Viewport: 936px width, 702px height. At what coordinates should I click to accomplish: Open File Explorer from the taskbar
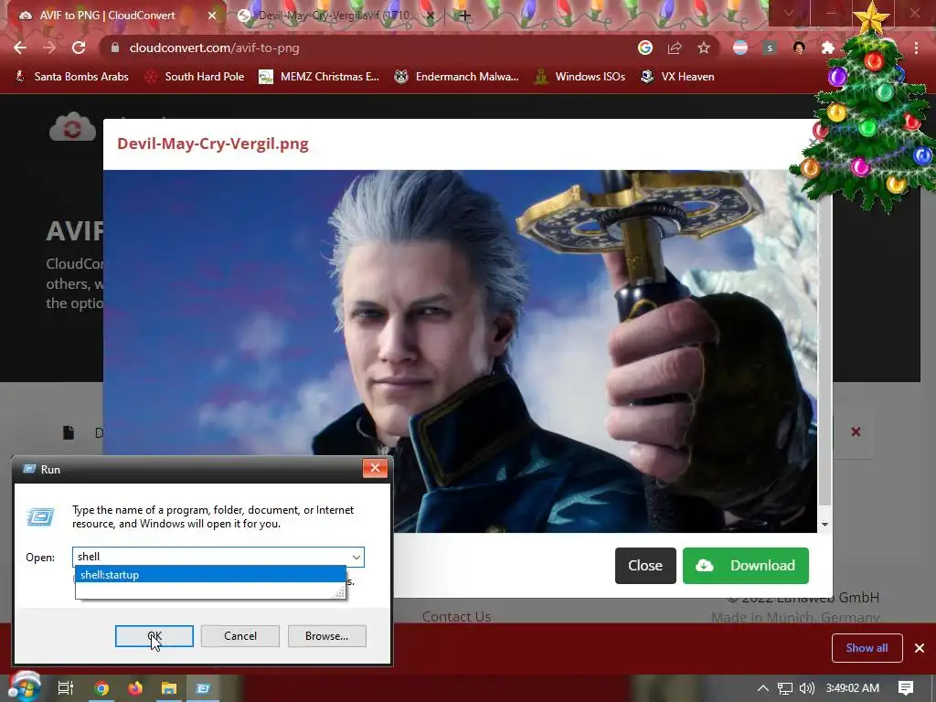tap(169, 688)
